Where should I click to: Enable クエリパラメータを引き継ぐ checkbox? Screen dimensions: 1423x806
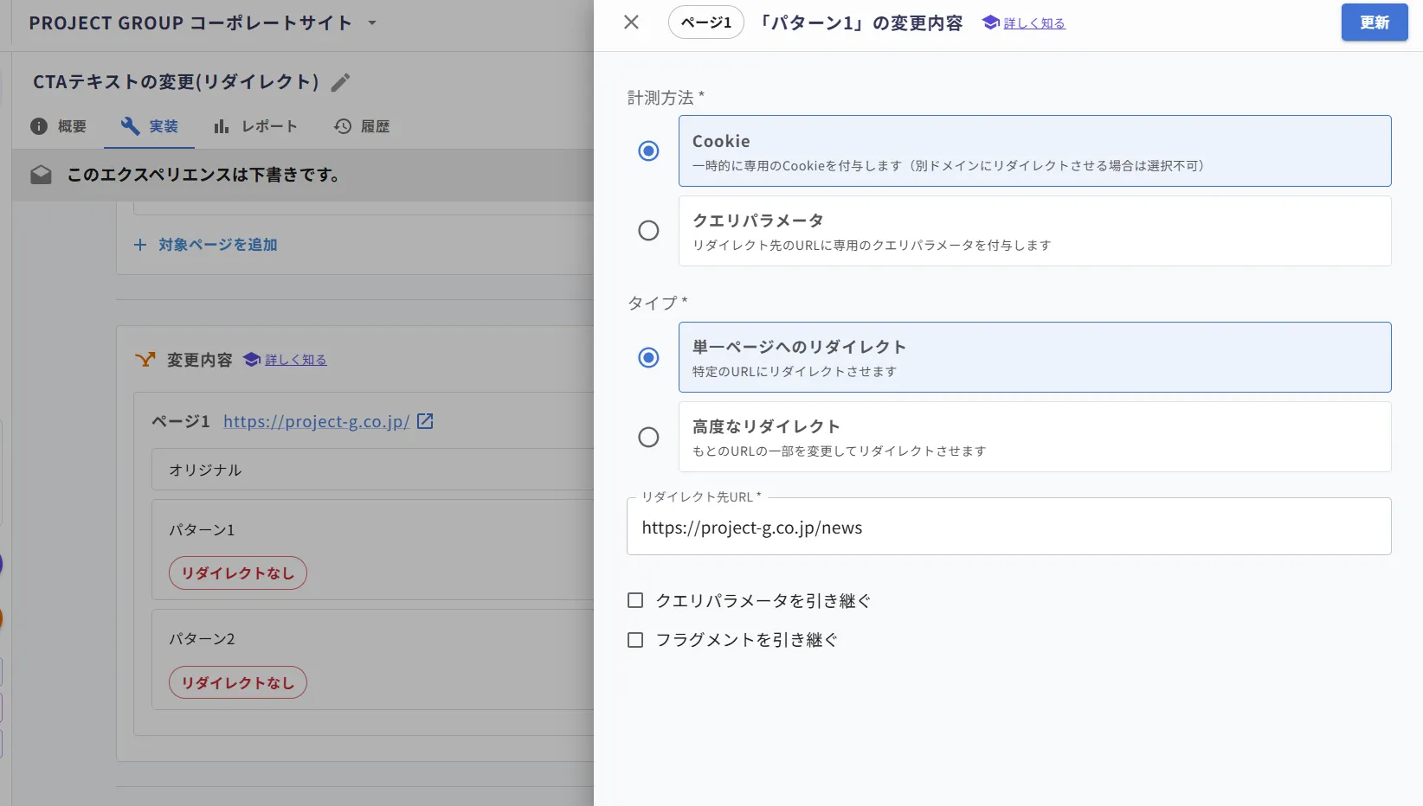click(635, 600)
